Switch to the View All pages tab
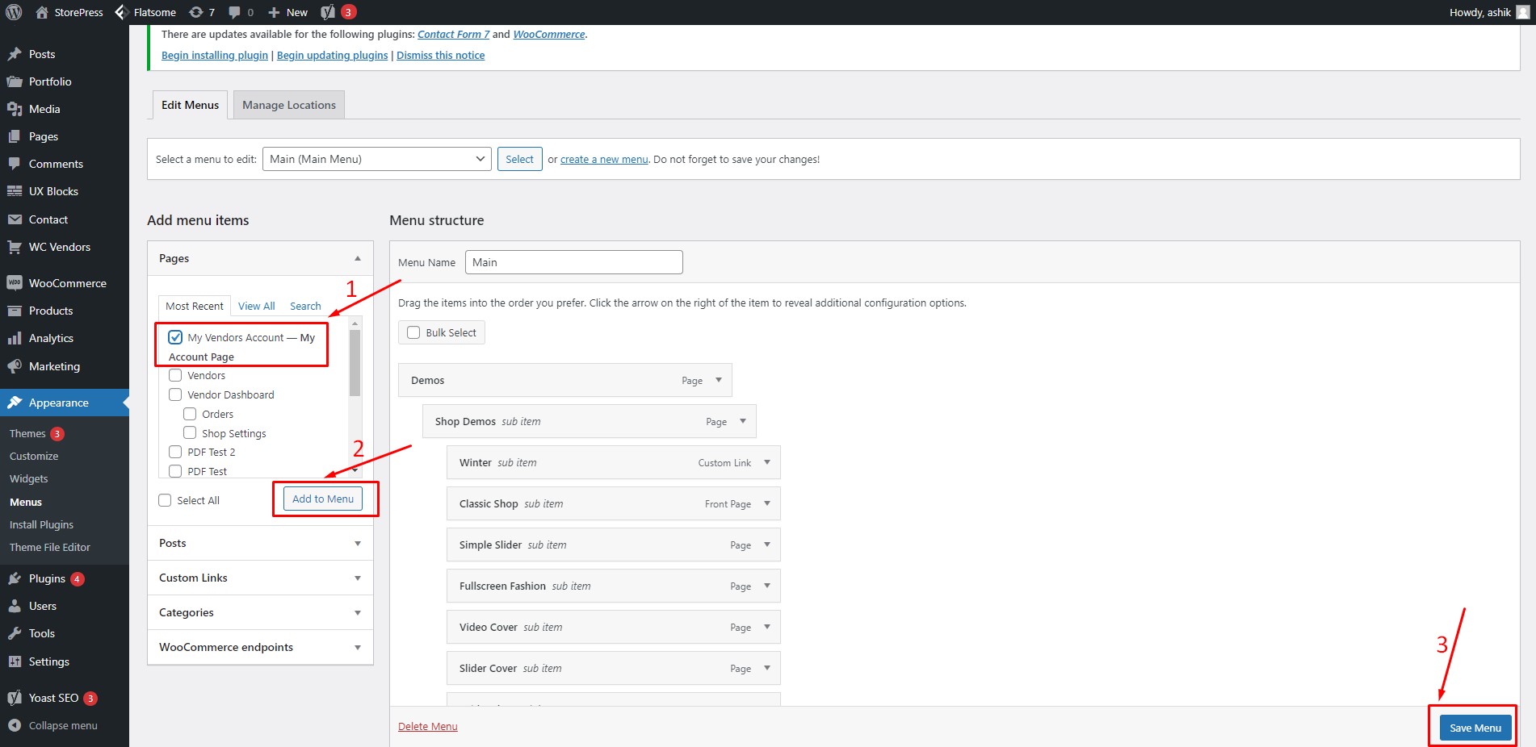The width and height of the screenshot is (1536, 747). (256, 307)
